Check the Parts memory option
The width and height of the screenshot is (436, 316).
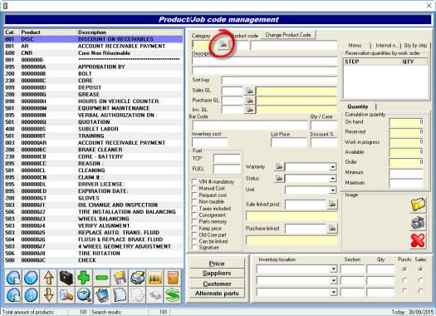(x=194, y=221)
